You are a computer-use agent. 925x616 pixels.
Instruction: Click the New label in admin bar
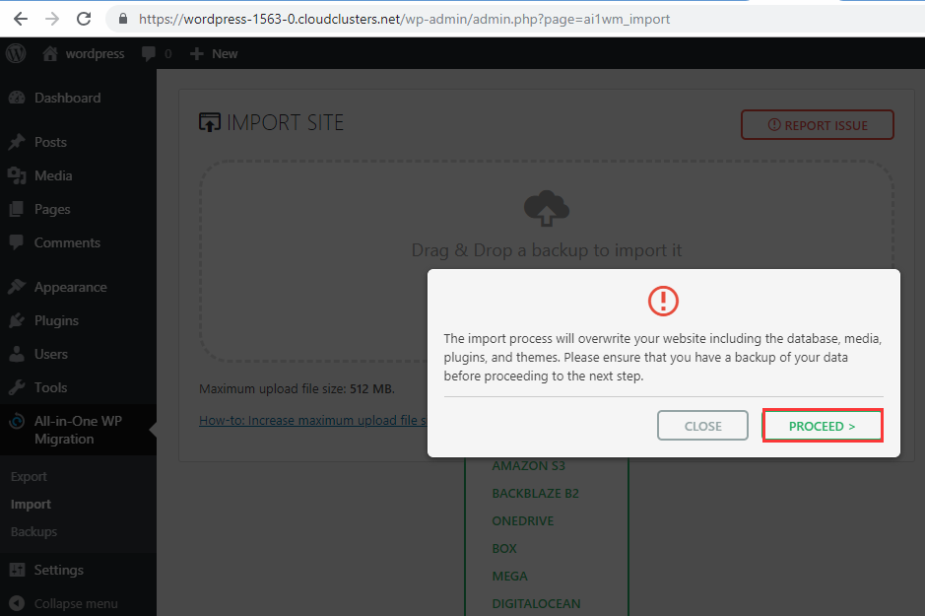[225, 53]
